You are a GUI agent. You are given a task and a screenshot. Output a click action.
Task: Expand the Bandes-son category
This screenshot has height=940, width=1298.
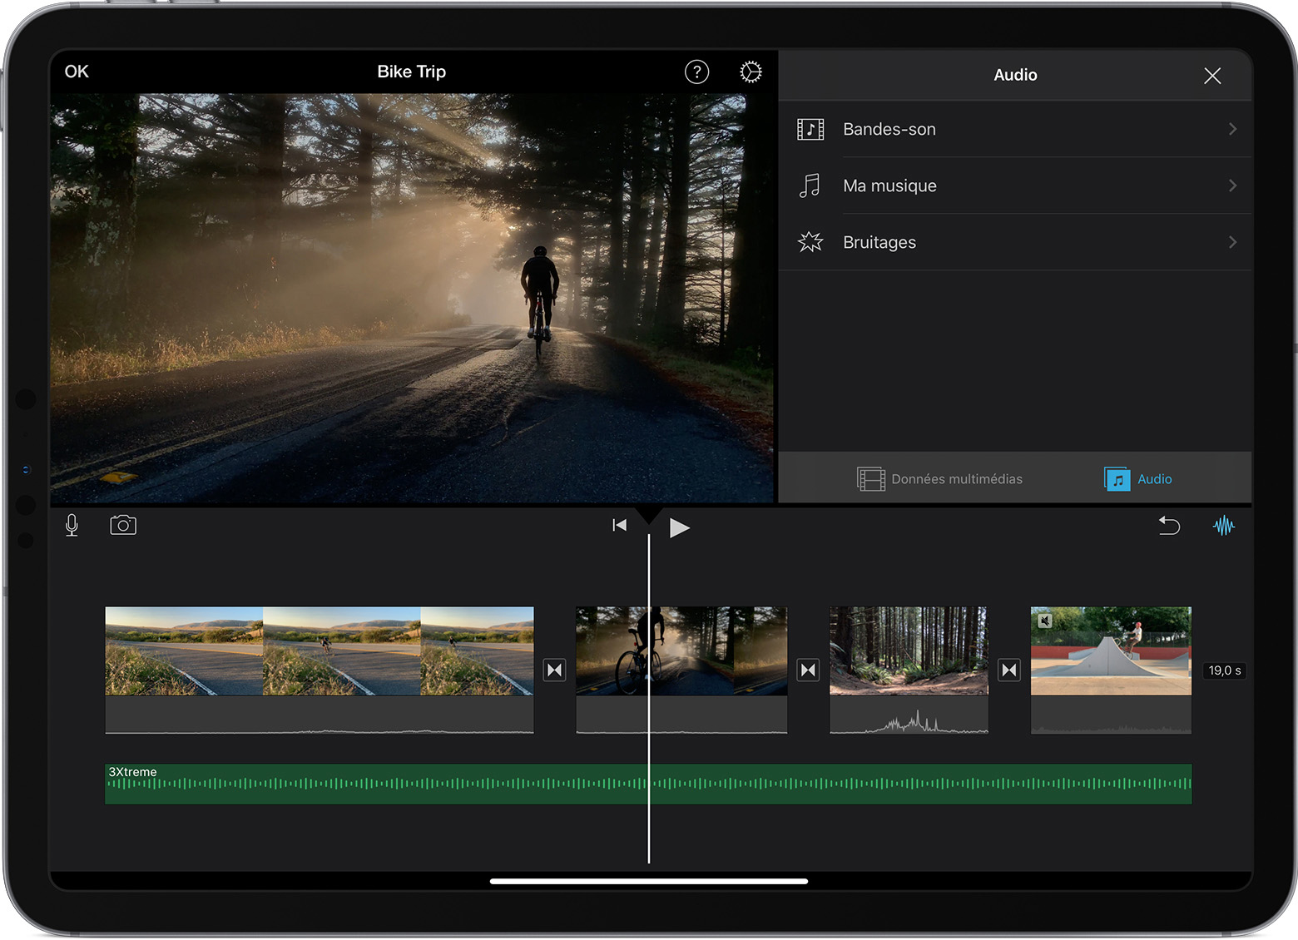tap(1015, 130)
